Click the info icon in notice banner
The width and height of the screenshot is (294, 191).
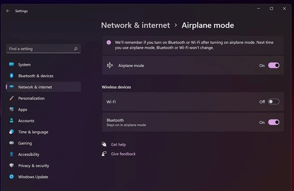(x=109, y=43)
